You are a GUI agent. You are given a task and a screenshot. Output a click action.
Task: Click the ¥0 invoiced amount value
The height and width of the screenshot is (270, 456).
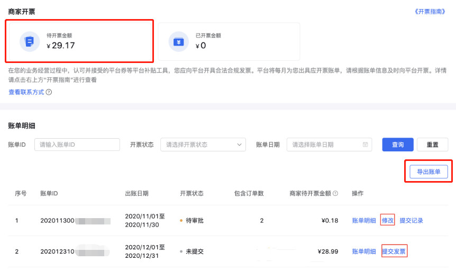[x=201, y=46]
